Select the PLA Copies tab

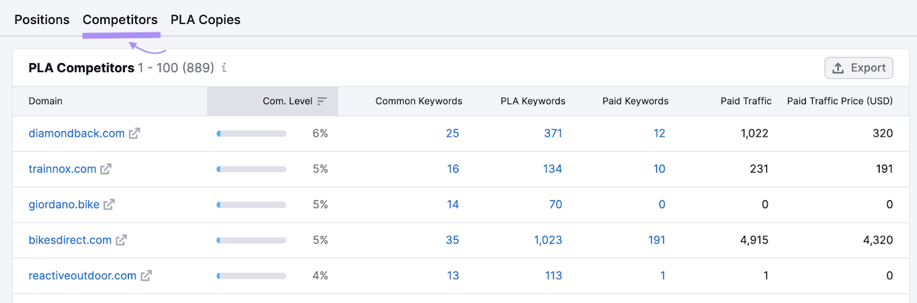pyautogui.click(x=205, y=19)
